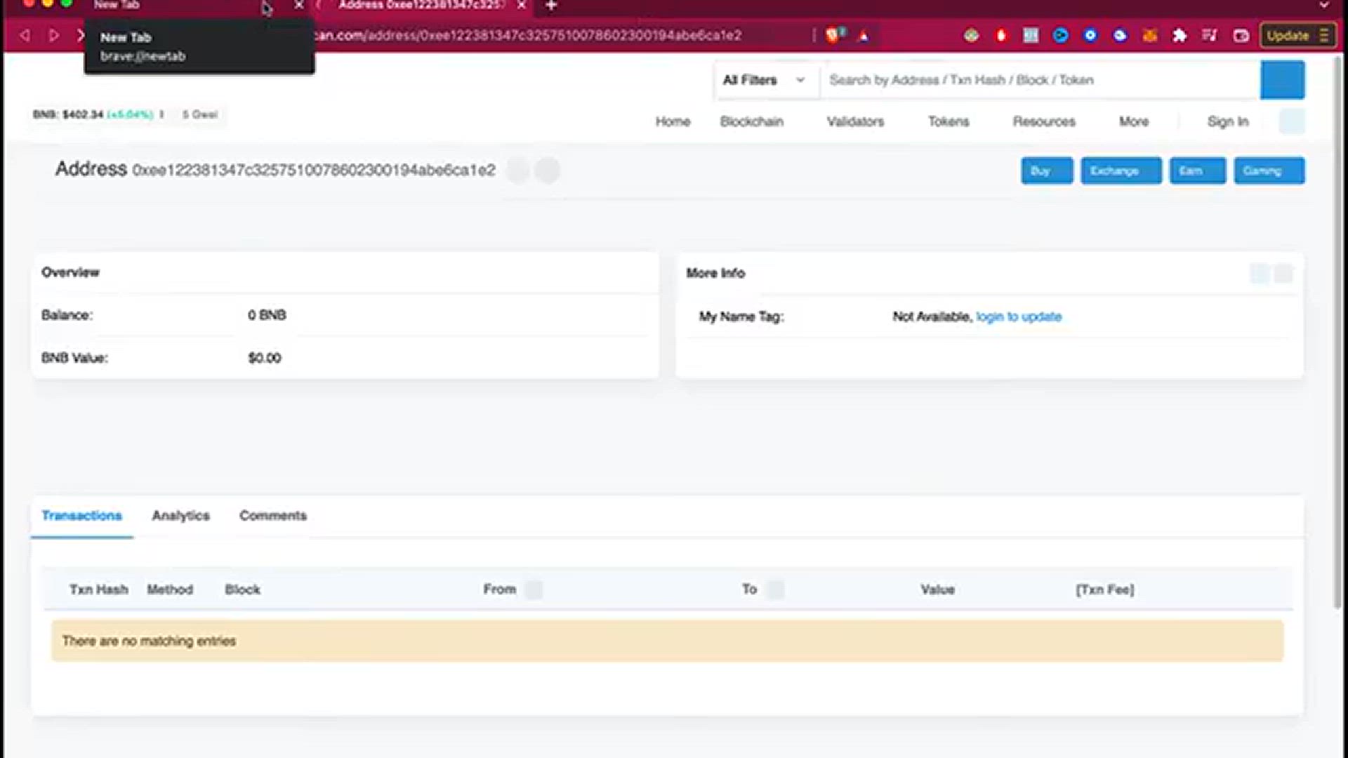Click the blue search submit button
This screenshot has width=1348, height=758.
pos(1283,80)
